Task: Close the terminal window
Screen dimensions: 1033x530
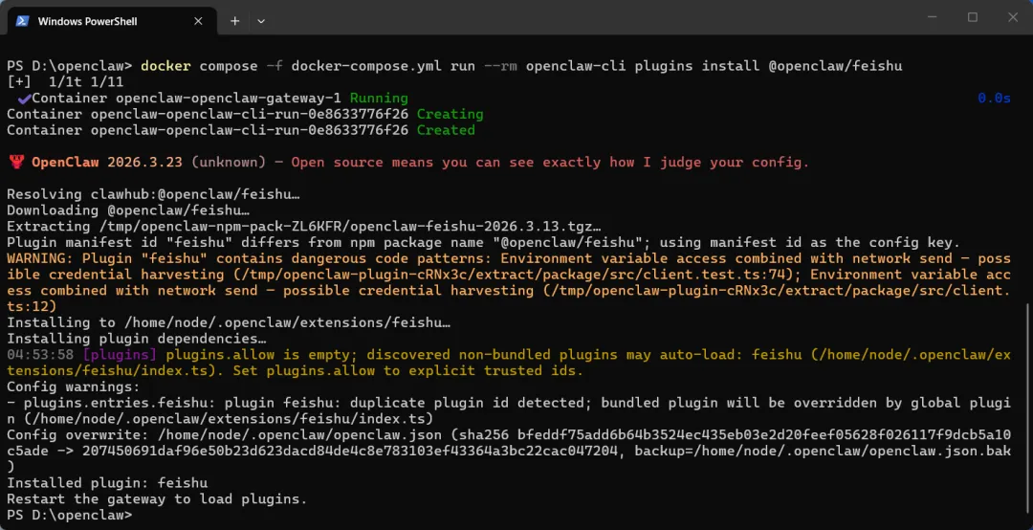Action: pos(1013,18)
